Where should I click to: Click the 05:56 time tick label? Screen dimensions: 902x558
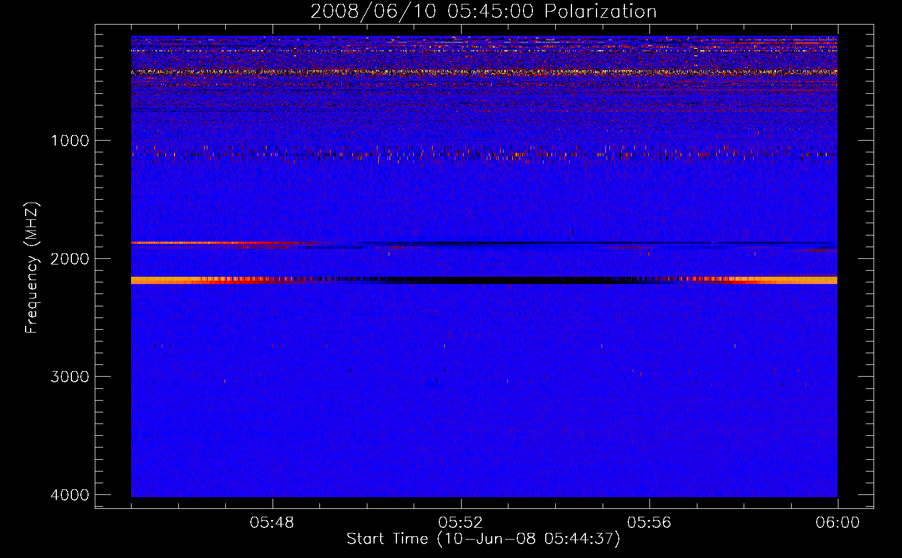[649, 523]
